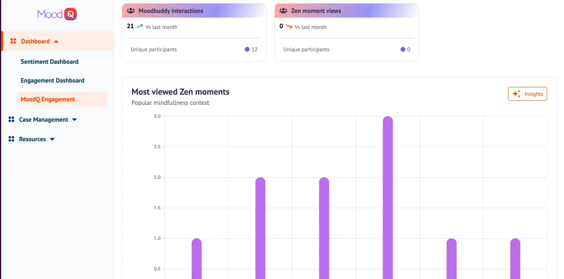
Task: Open the Engagement Dashboard page
Action: (52, 81)
